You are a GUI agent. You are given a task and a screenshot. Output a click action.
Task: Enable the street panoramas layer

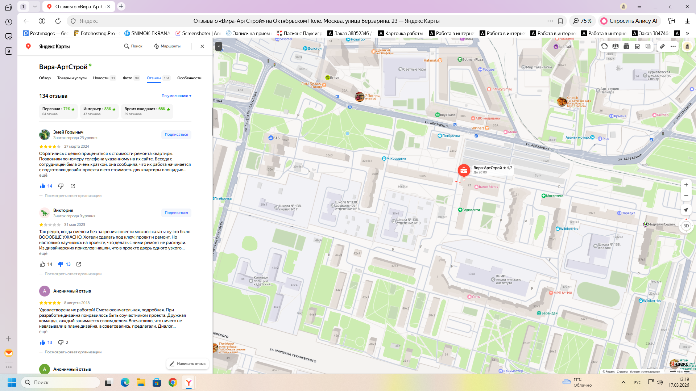click(615, 46)
